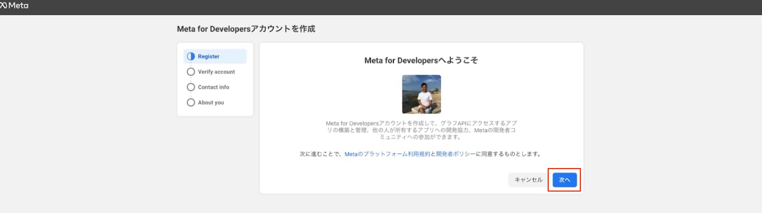Click the キャンセル button
Screen dimensions: 762x213
tap(528, 180)
